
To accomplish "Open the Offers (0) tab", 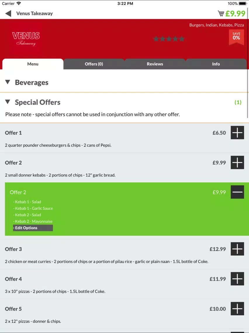I will [94, 64].
